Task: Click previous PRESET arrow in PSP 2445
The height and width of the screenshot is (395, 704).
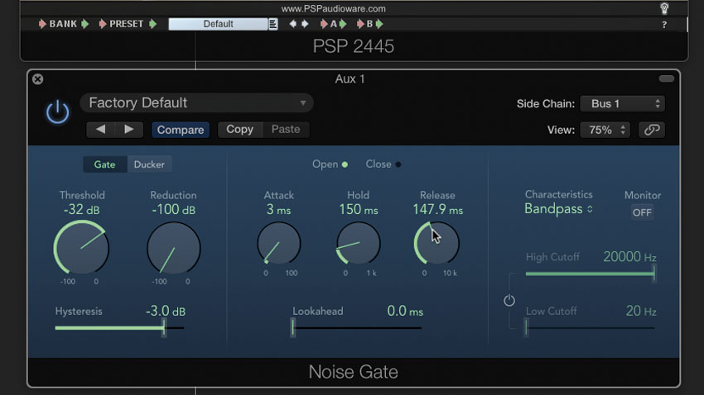Action: [x=103, y=24]
